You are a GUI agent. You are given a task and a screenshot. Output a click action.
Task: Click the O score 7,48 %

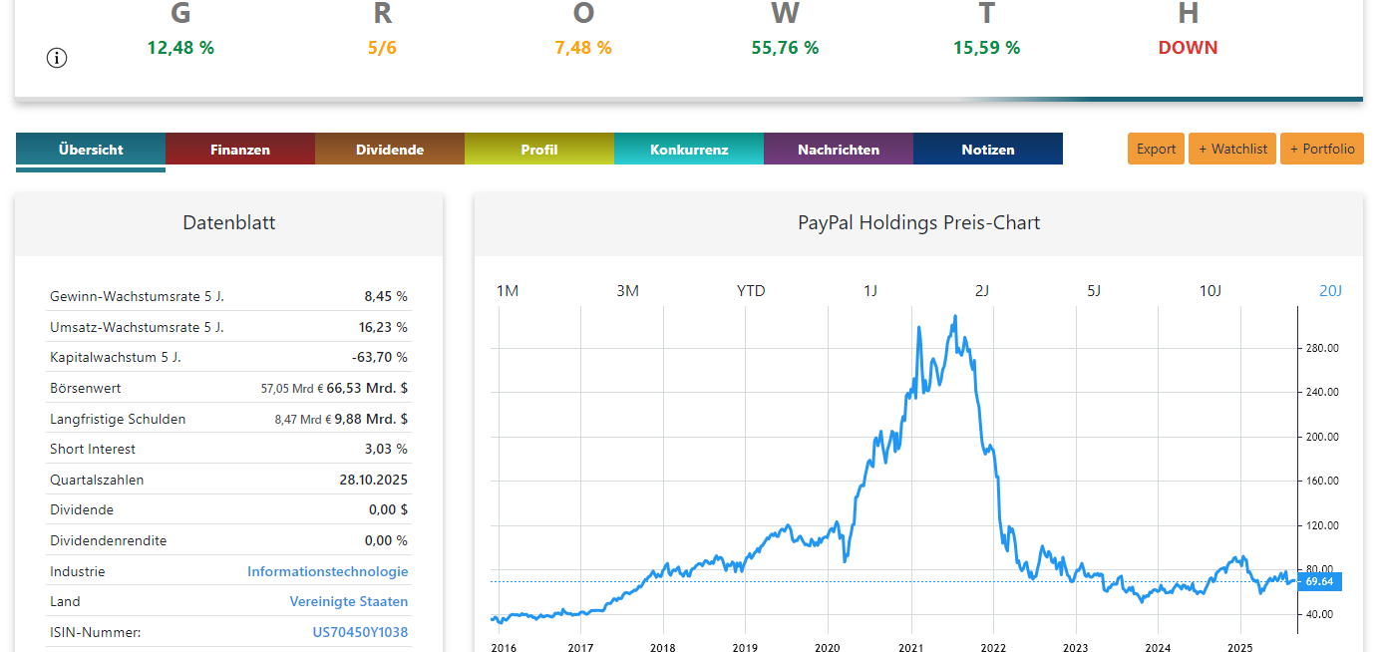point(583,48)
